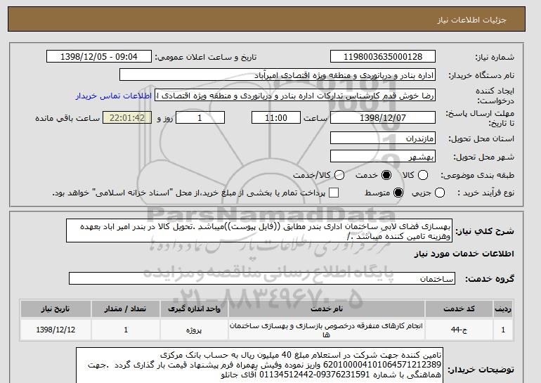Screen dimensions: 541x383
Task: Click the remaining time field 22:01:42
Action: click(x=127, y=117)
